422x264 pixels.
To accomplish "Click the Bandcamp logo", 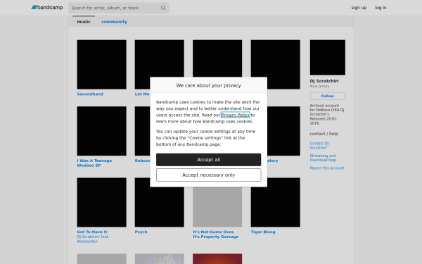I will (x=47, y=8).
